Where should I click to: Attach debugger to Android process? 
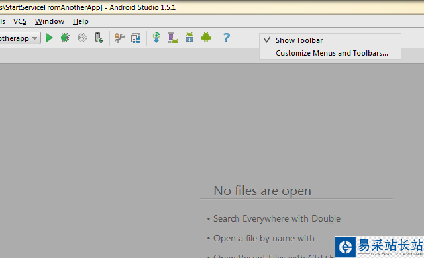coord(99,38)
